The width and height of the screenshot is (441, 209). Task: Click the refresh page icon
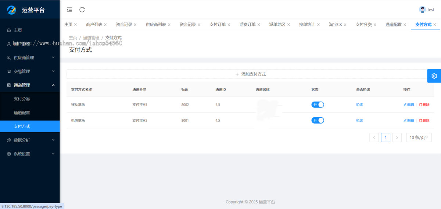(82, 10)
